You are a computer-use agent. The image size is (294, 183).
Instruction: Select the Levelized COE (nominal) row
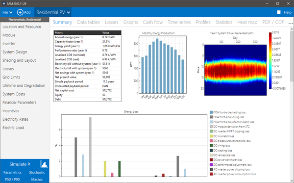tap(87, 55)
